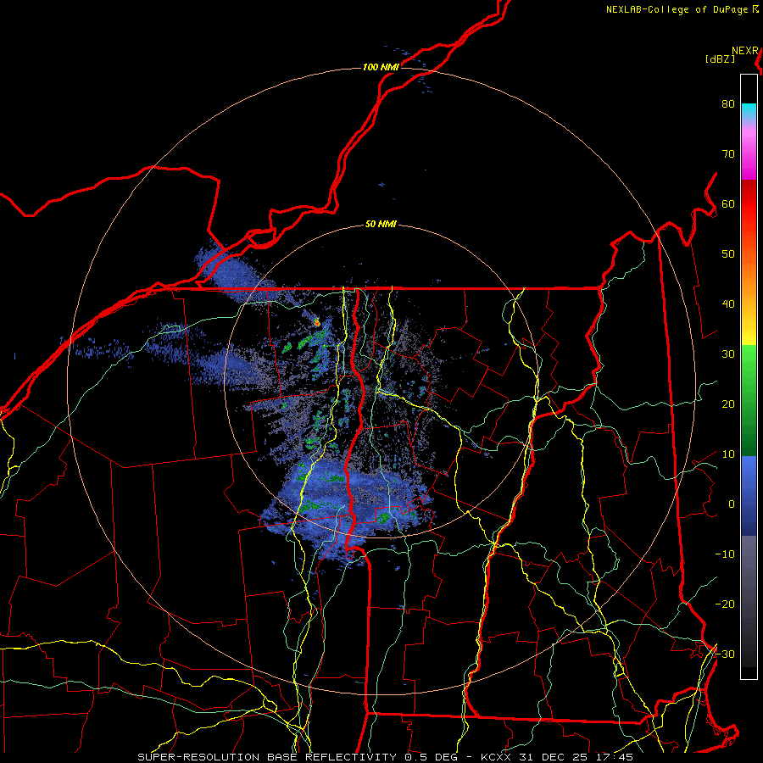Click the NEXLAB-College of DuPage label
The height and width of the screenshot is (763, 763).
tap(678, 9)
